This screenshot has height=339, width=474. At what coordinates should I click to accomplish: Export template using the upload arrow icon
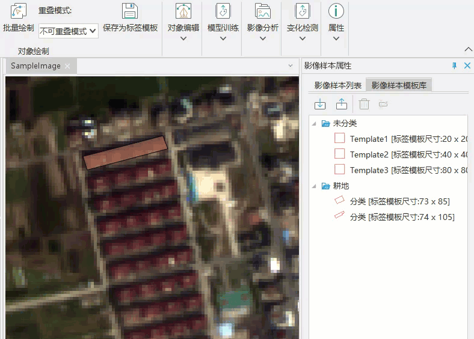pos(341,104)
